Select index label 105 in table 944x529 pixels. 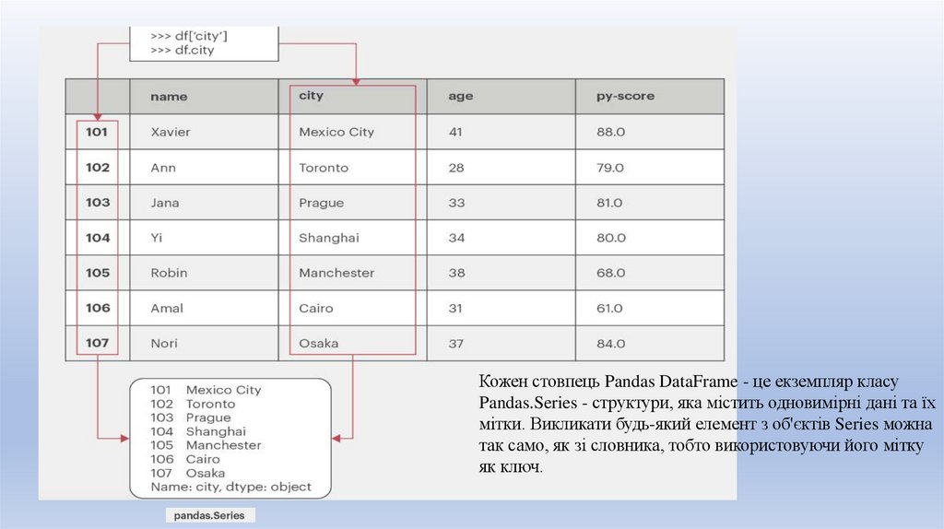pyautogui.click(x=98, y=273)
